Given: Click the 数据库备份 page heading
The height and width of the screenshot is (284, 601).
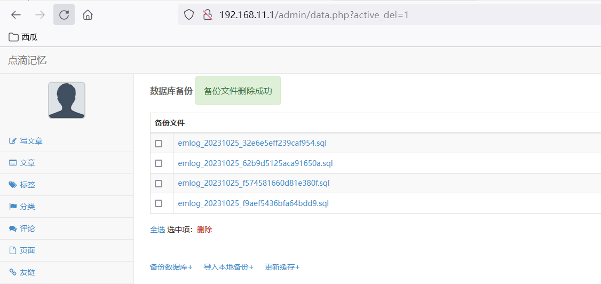Looking at the screenshot, I should click(x=171, y=91).
